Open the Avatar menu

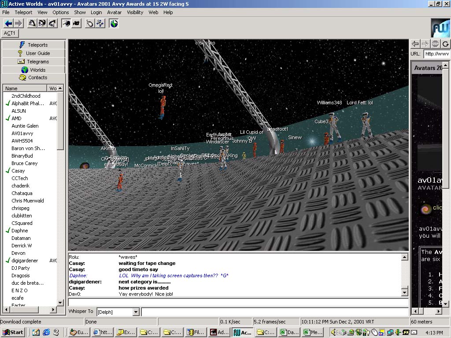tap(115, 12)
